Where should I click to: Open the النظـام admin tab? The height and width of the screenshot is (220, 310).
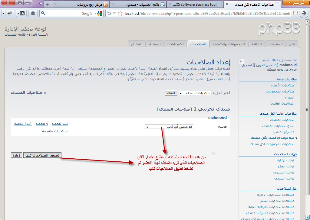point(137,44)
